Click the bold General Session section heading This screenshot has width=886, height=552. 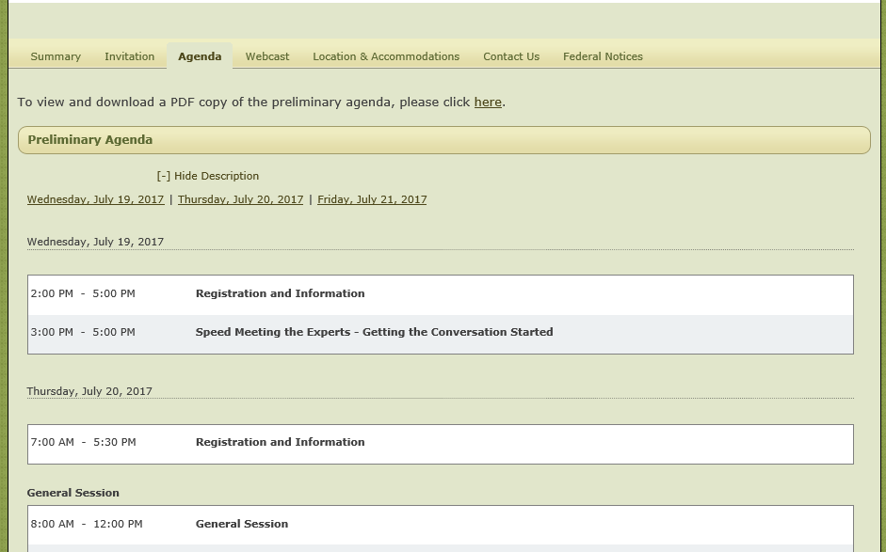click(x=73, y=493)
